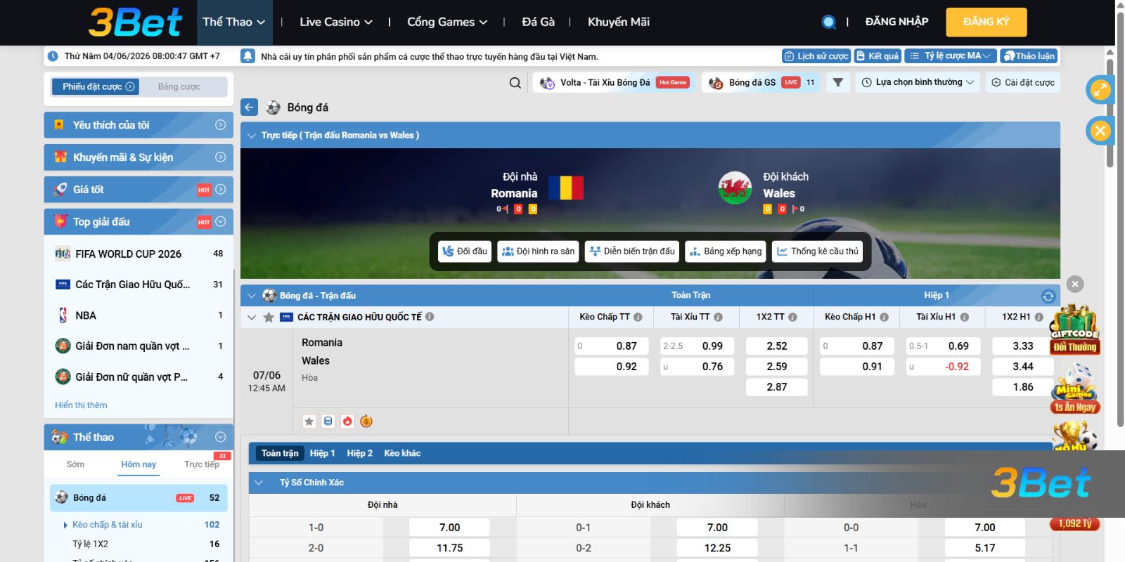Open Lựa chọn bình thường dropdown
The height and width of the screenshot is (562, 1125).
[918, 82]
